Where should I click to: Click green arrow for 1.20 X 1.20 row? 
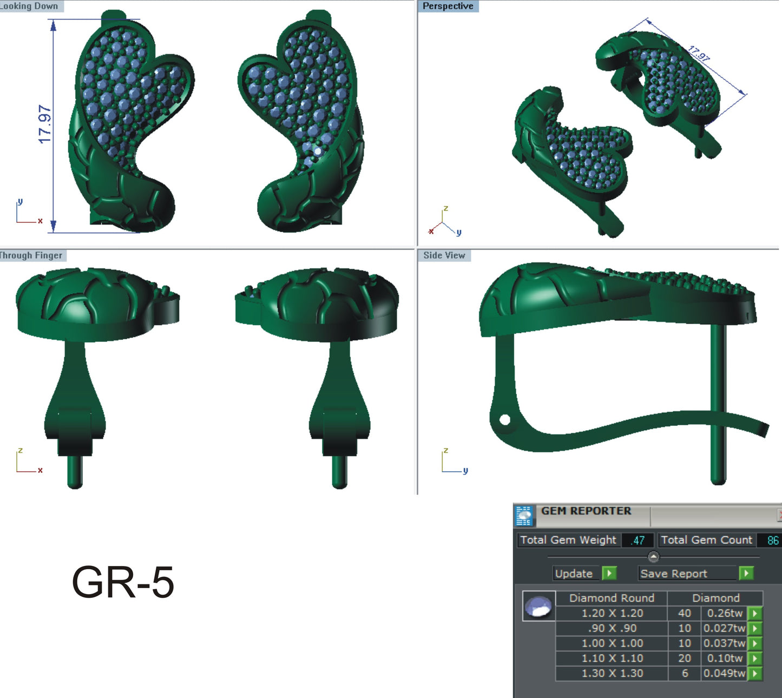coord(755,613)
